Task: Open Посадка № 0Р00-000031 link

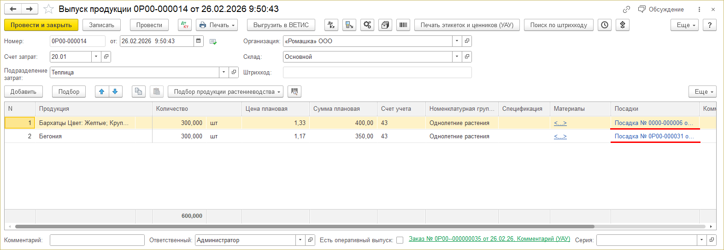Action: click(x=653, y=136)
